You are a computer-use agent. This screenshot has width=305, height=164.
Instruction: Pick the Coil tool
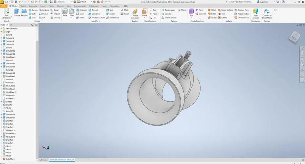coord(32,18)
